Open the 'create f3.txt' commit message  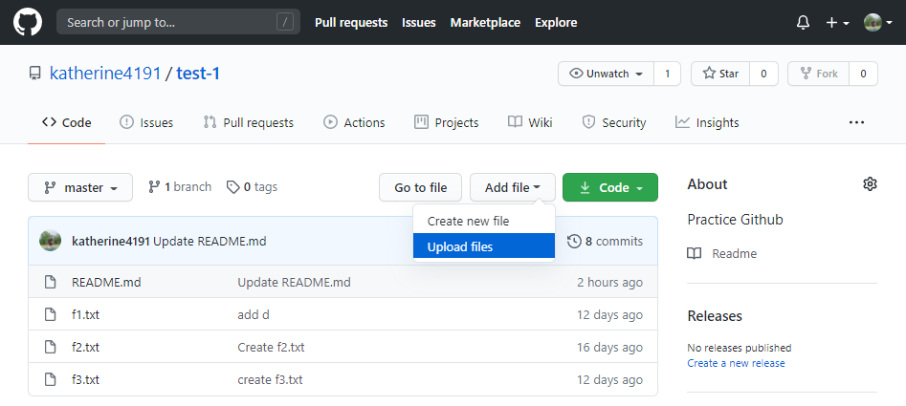pyautogui.click(x=270, y=379)
